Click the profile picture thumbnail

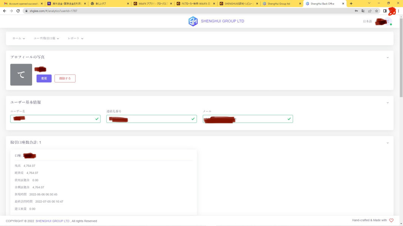(21, 75)
